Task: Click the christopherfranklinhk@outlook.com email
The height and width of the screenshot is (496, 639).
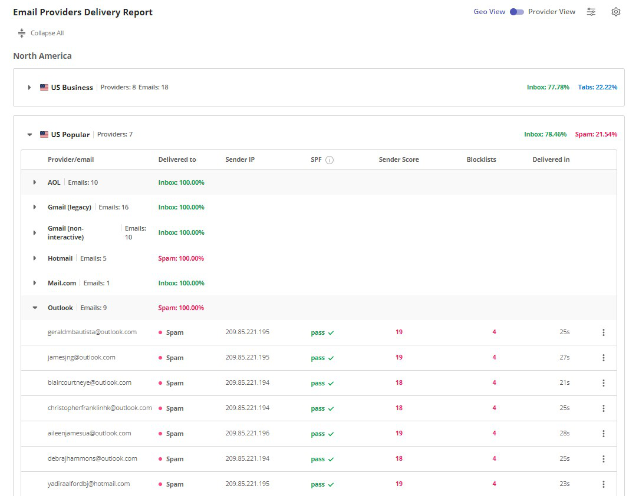Action: (100, 408)
